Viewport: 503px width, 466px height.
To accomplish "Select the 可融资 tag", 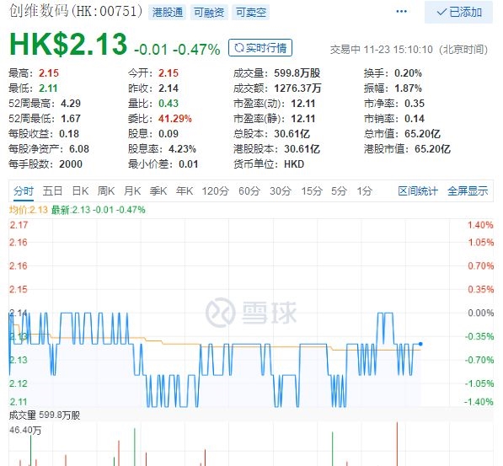I will tap(209, 13).
